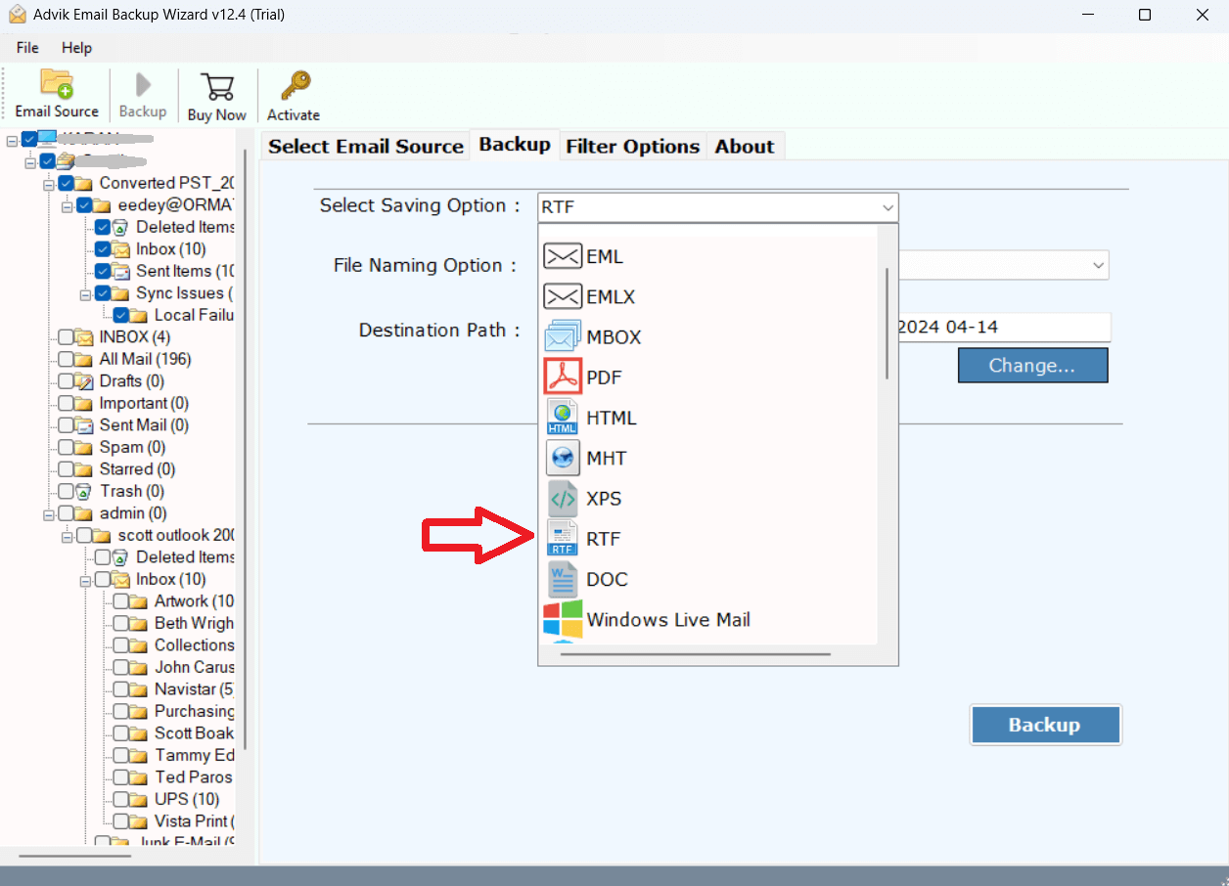This screenshot has height=886, width=1229.
Task: Select the RTF document icon in list
Action: tap(563, 538)
